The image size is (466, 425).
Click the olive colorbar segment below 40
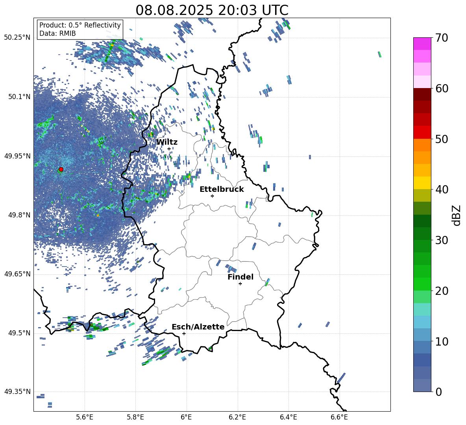422,195
